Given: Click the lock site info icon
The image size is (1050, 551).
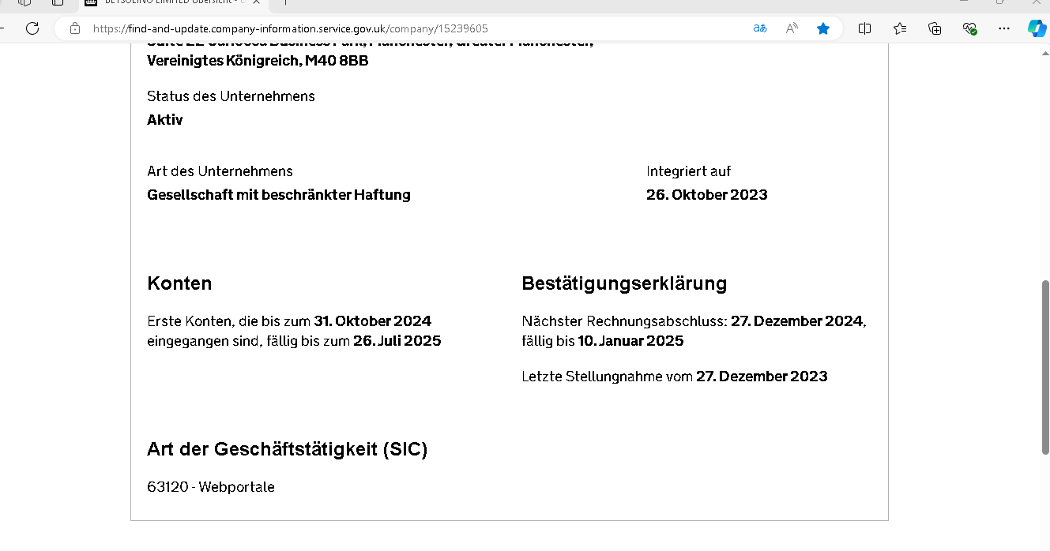Looking at the screenshot, I should click(x=75, y=28).
